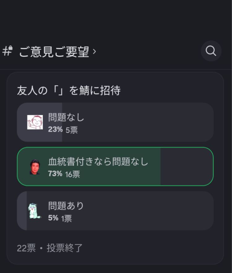The image size is (232, 273).
Task: Tap the search magnifier icon
Action: [211, 51]
